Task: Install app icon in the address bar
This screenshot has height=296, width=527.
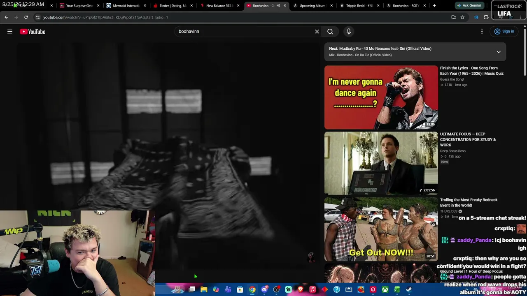Action: tap(453, 17)
